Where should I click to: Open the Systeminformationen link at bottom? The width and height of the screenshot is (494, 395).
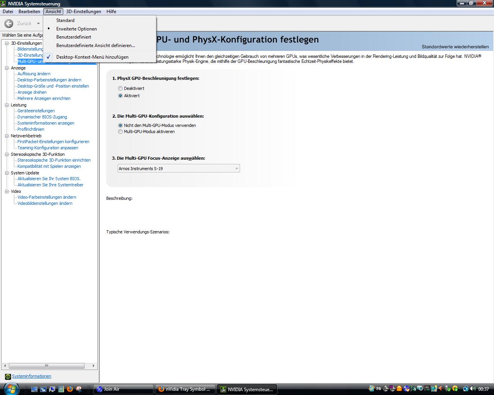click(x=32, y=376)
